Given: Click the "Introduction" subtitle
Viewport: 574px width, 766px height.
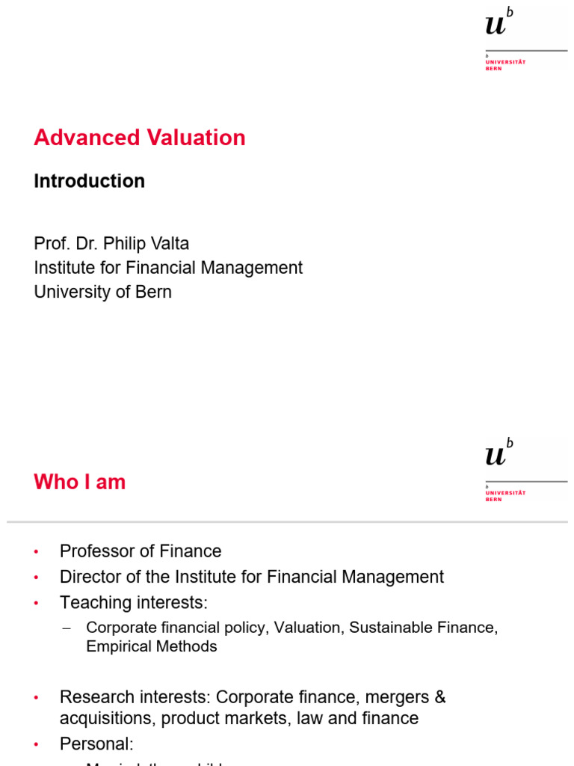Looking at the screenshot, I should 89,181.
